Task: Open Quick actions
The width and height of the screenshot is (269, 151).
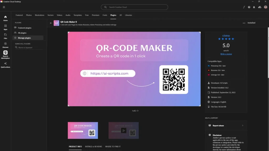Action: (x=5, y=65)
